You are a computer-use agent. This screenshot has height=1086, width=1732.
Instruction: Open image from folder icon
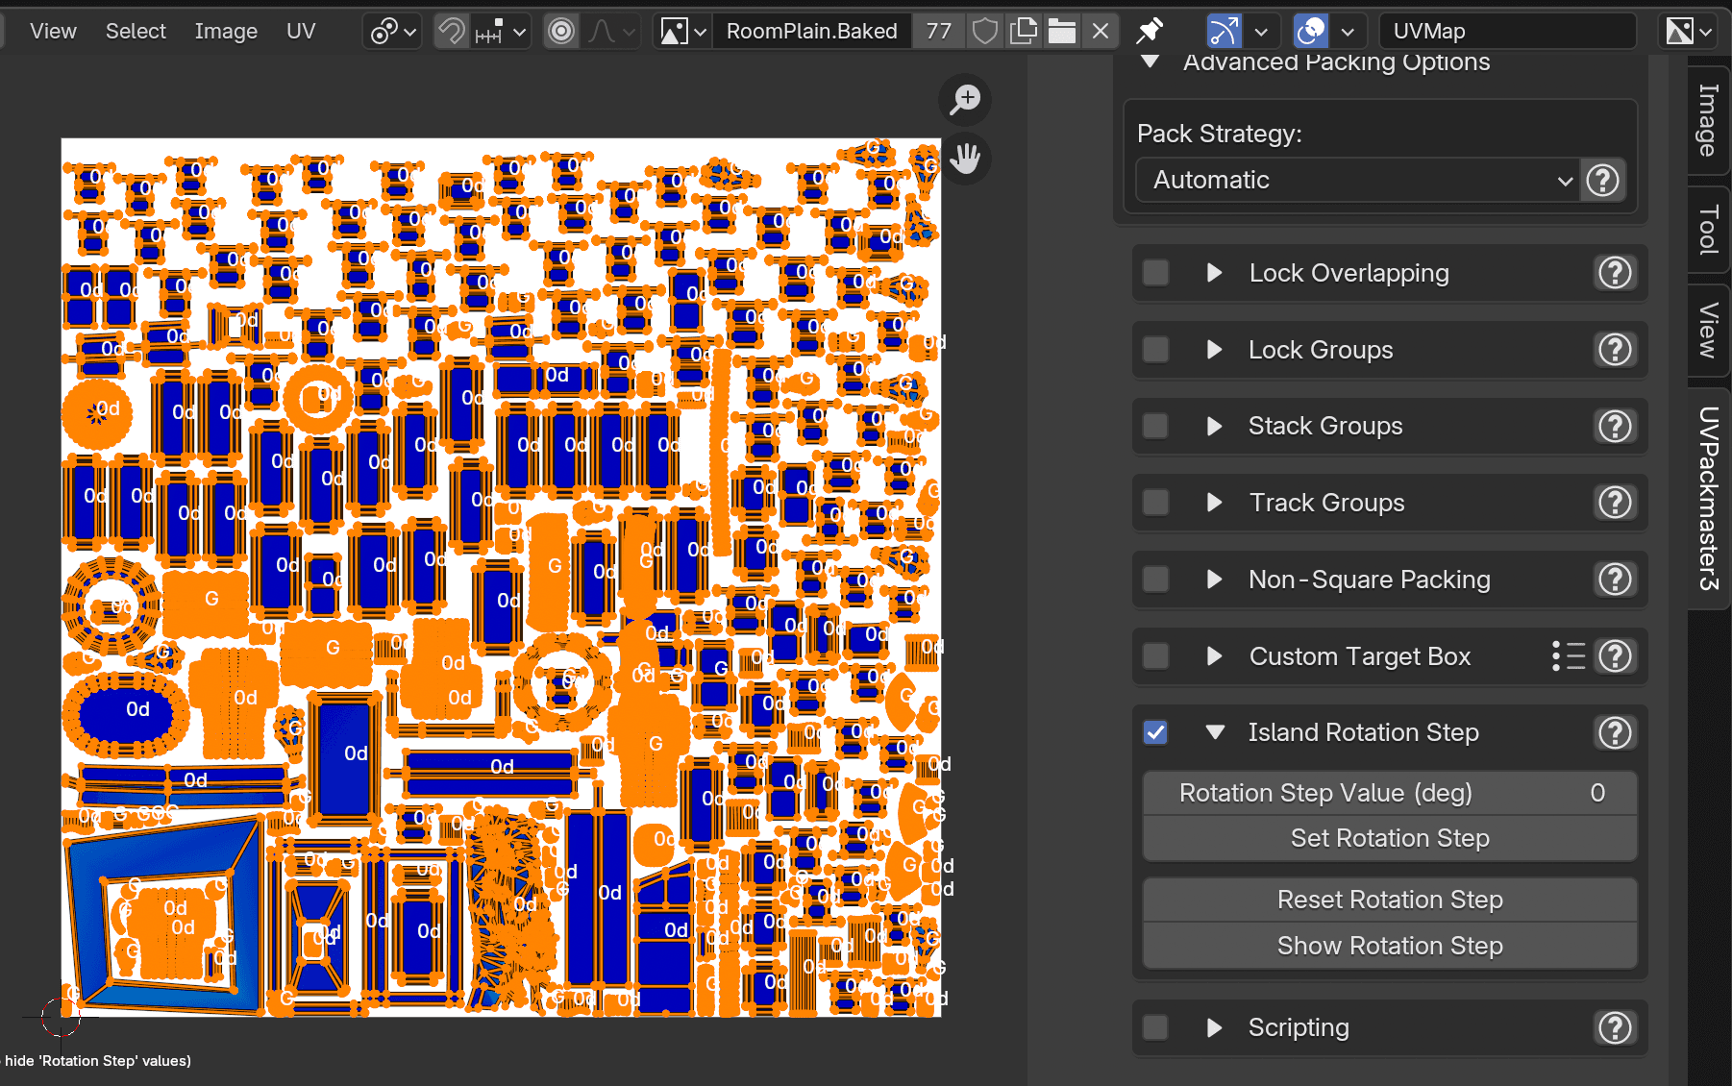(1062, 32)
